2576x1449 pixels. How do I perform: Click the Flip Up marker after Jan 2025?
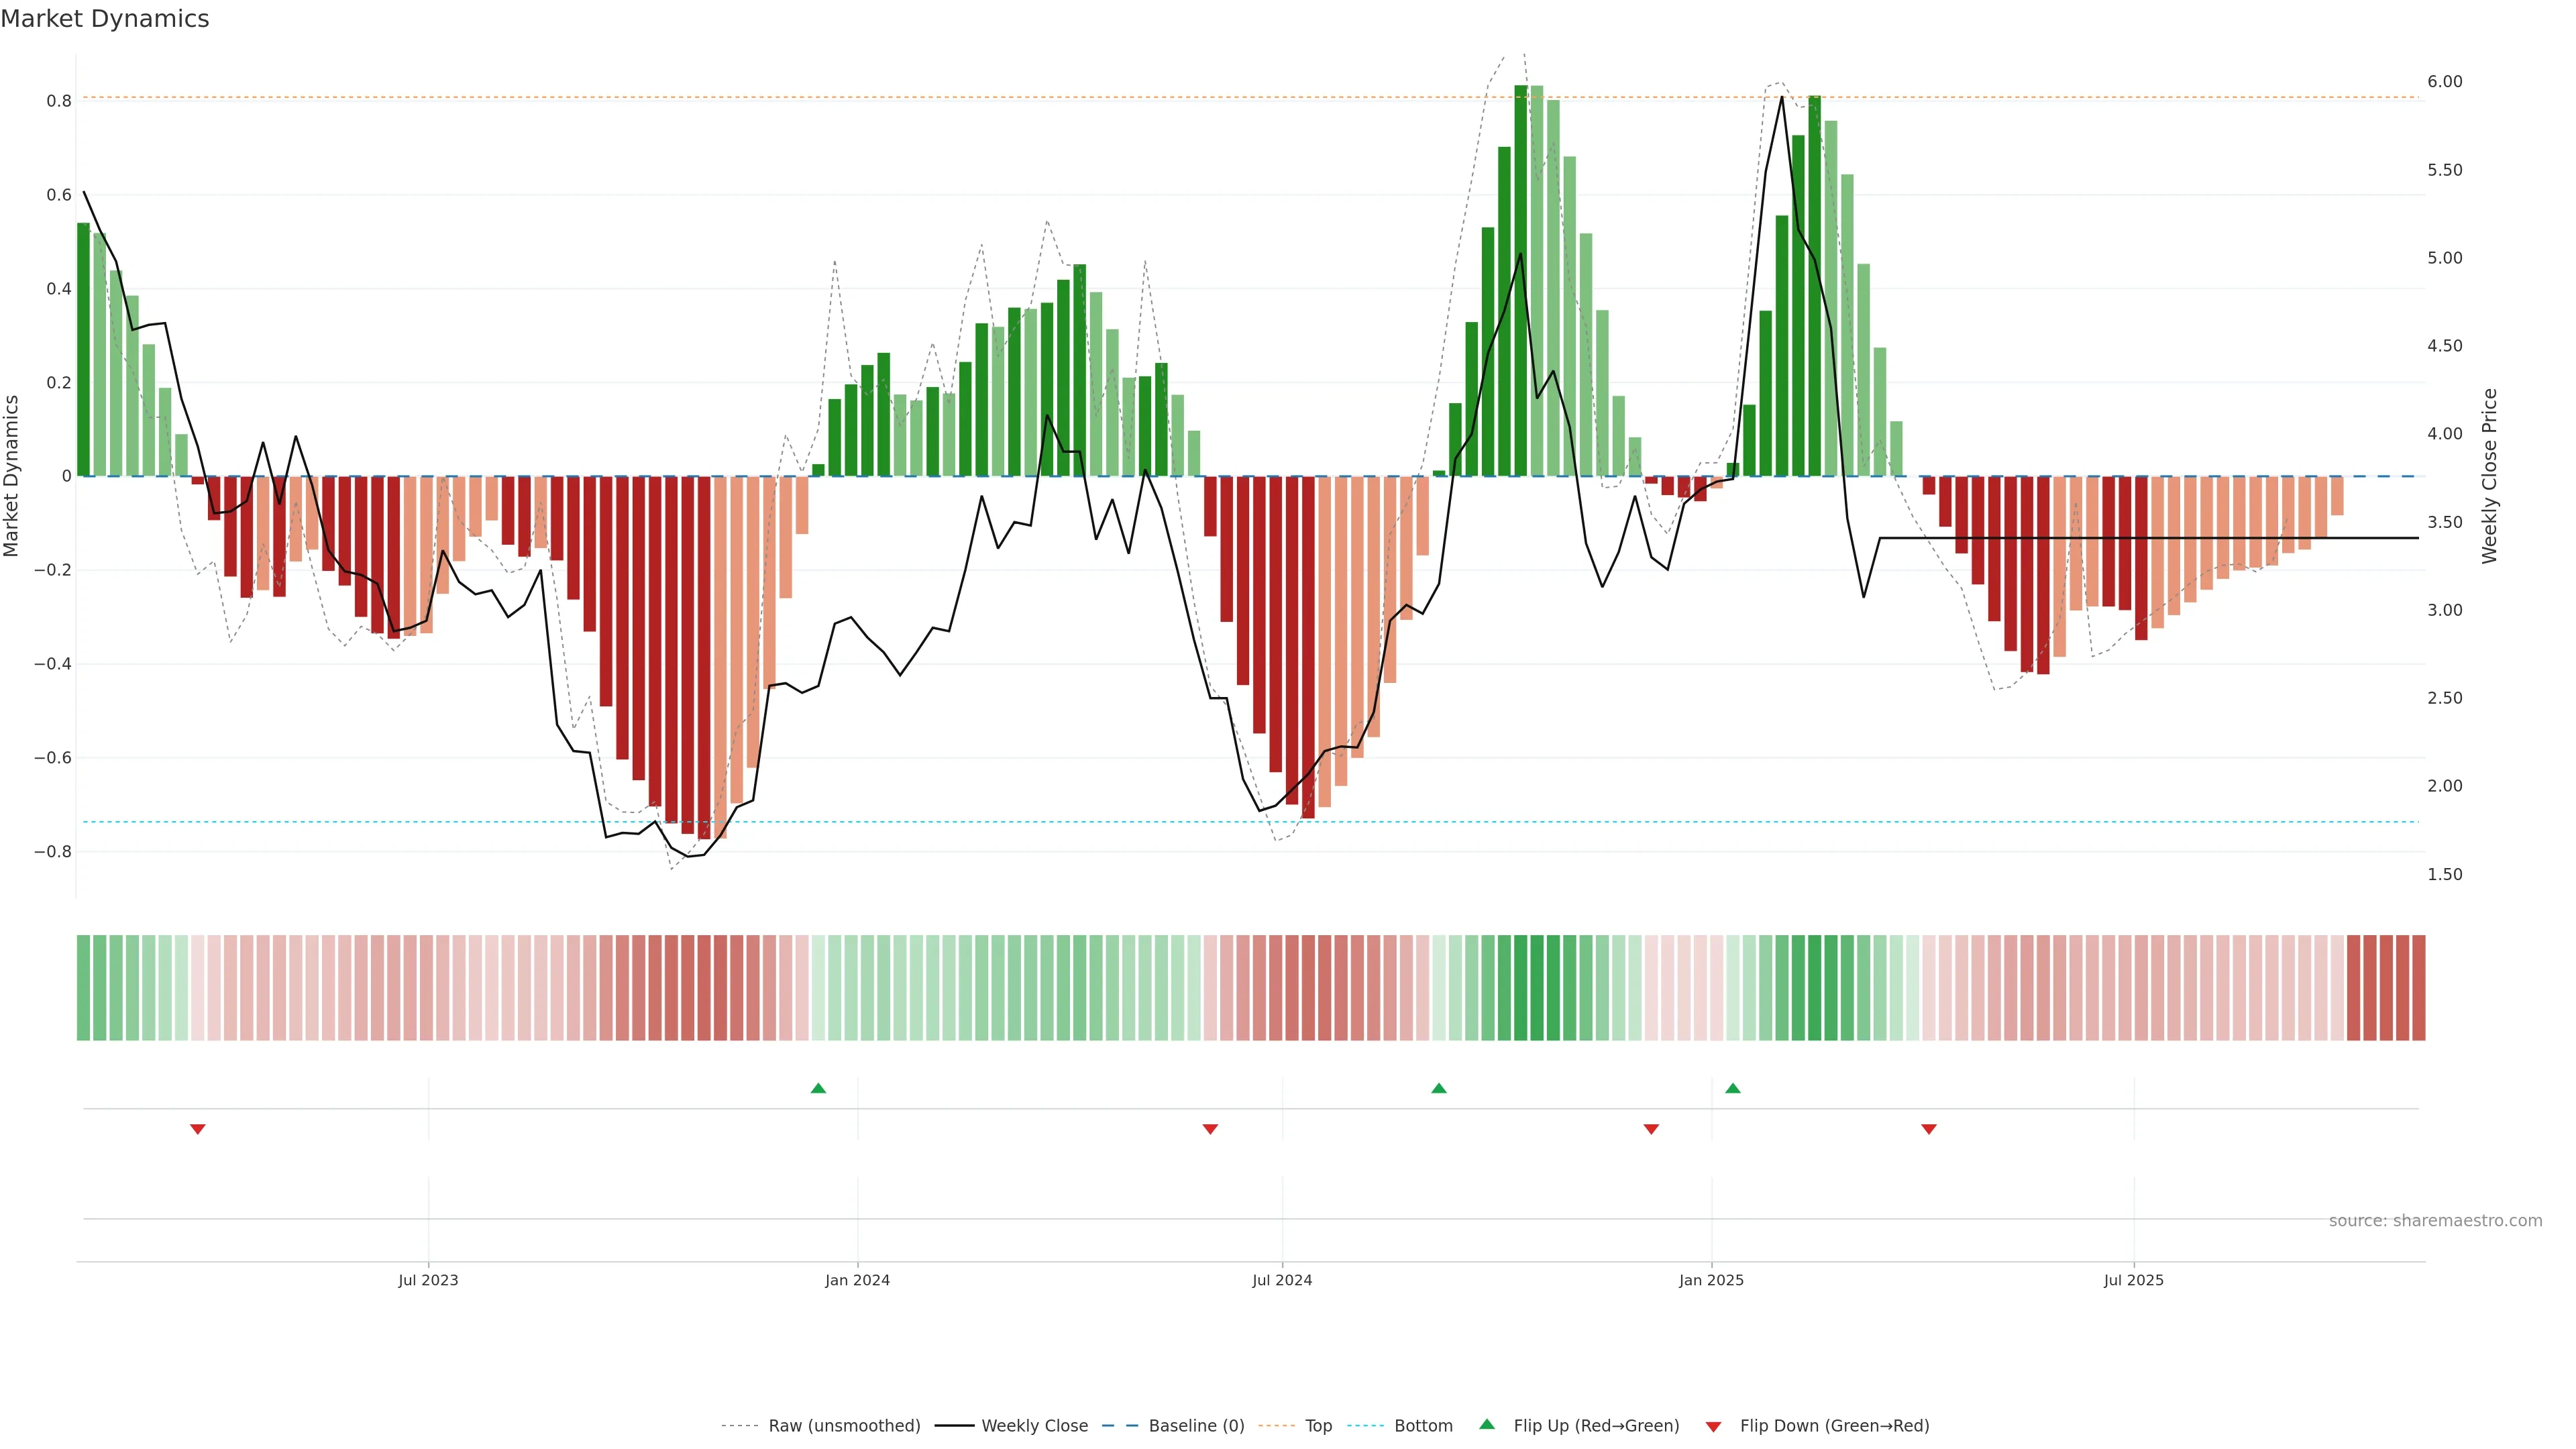[x=1733, y=1088]
